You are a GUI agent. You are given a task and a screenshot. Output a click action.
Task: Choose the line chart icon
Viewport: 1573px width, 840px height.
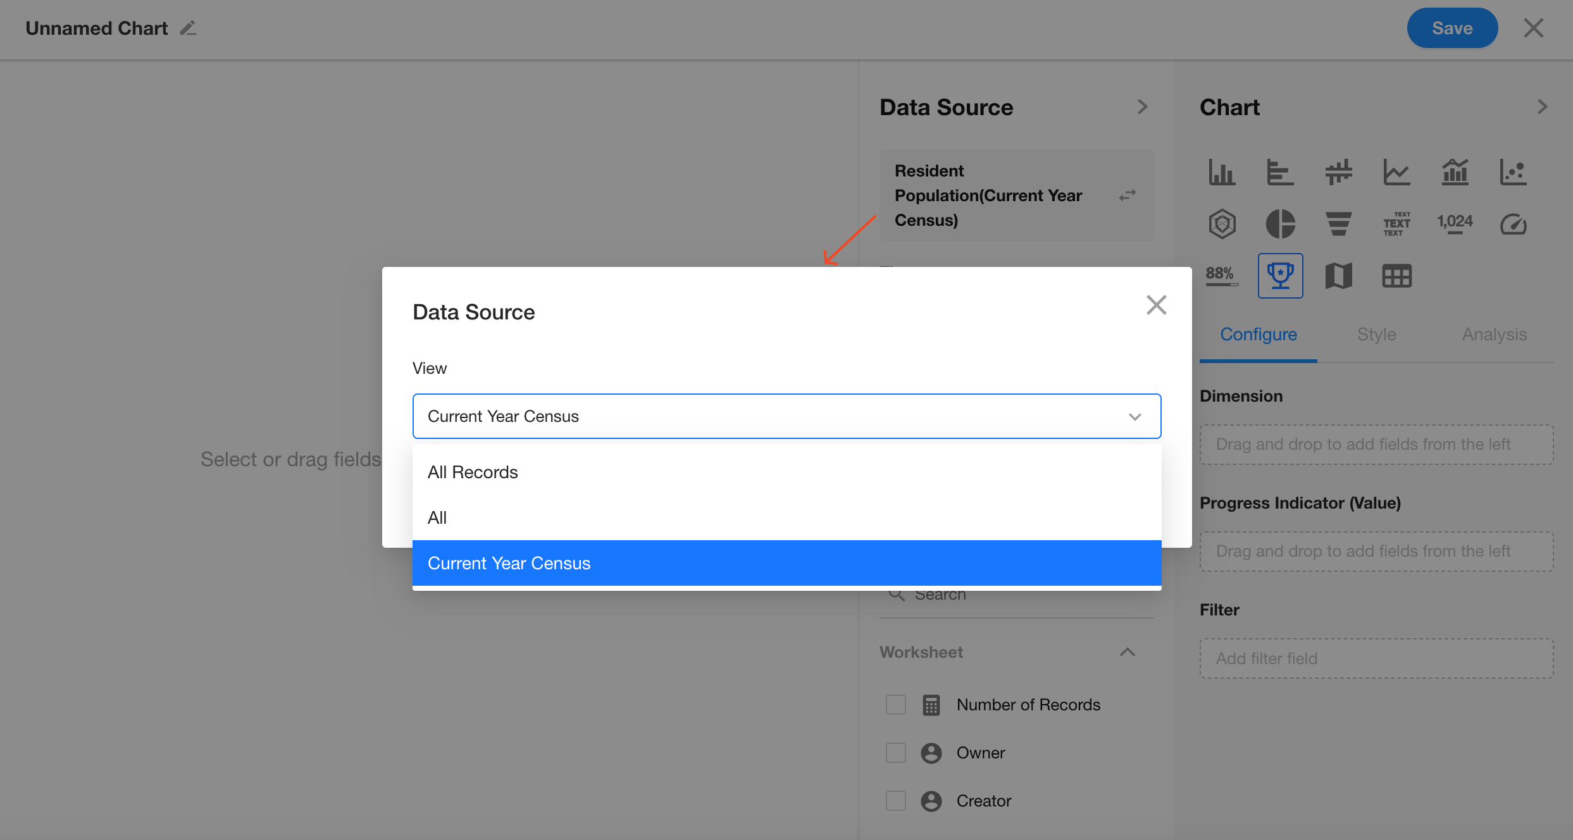[x=1396, y=172]
